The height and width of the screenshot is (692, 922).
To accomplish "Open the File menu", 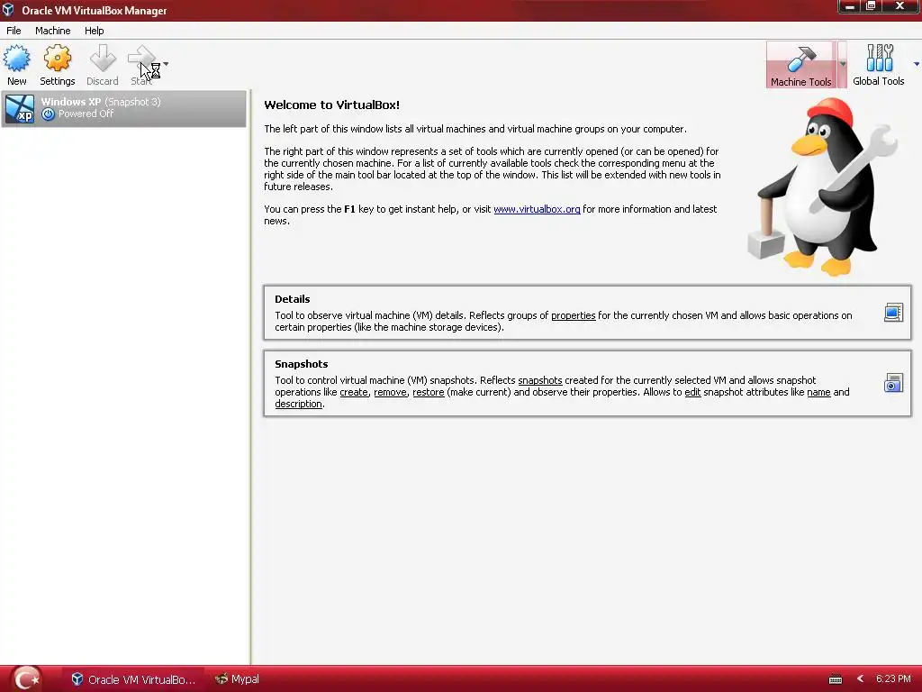I will (x=14, y=31).
